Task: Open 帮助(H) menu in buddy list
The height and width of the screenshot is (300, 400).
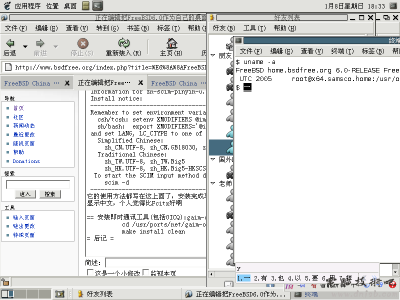Action: (285, 28)
